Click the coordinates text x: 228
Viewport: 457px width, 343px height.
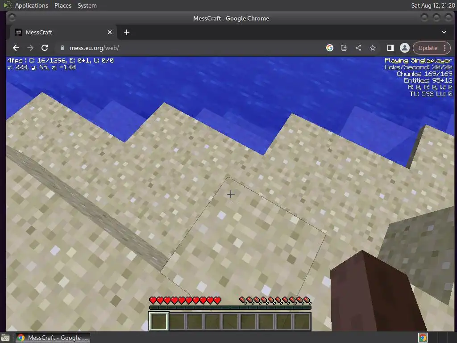pos(42,67)
